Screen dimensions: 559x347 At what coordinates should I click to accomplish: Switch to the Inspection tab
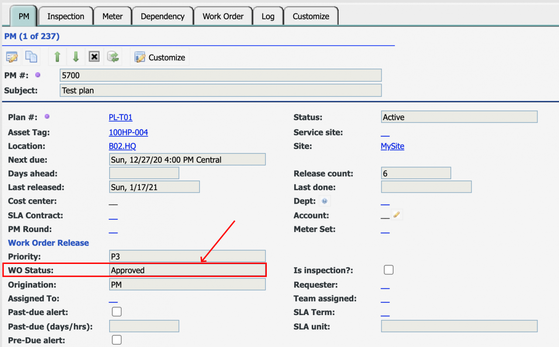coord(66,17)
